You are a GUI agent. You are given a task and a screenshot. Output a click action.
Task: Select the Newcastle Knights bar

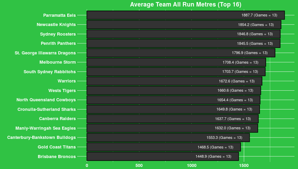tap(184, 25)
